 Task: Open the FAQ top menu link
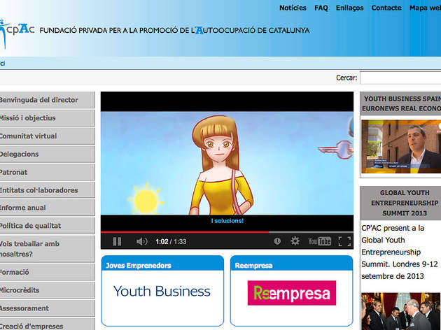(321, 8)
